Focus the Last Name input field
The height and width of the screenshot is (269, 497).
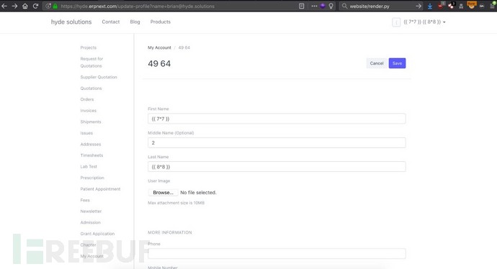point(277,167)
